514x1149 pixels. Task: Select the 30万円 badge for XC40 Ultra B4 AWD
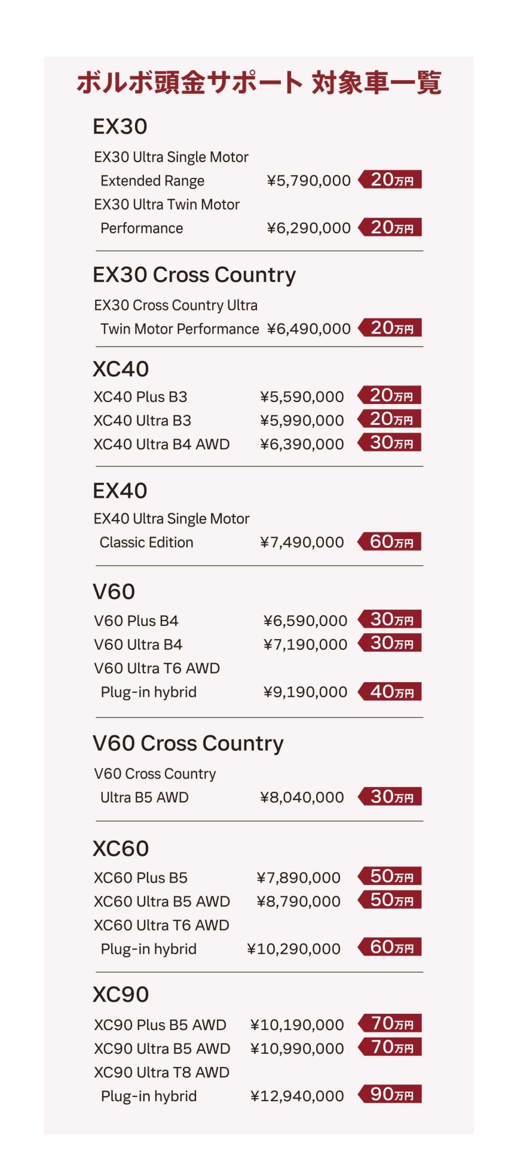(x=389, y=443)
